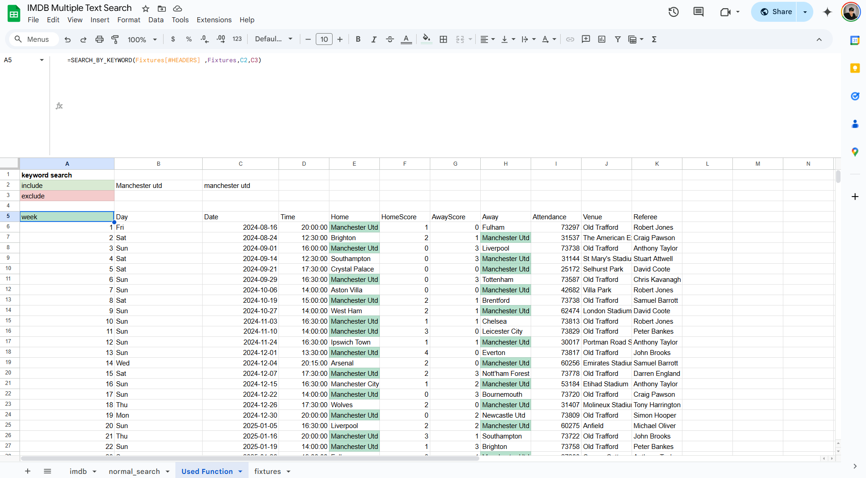Screen dimensions: 866x478
Task: Open vertical align dropdown
Action: (x=508, y=39)
